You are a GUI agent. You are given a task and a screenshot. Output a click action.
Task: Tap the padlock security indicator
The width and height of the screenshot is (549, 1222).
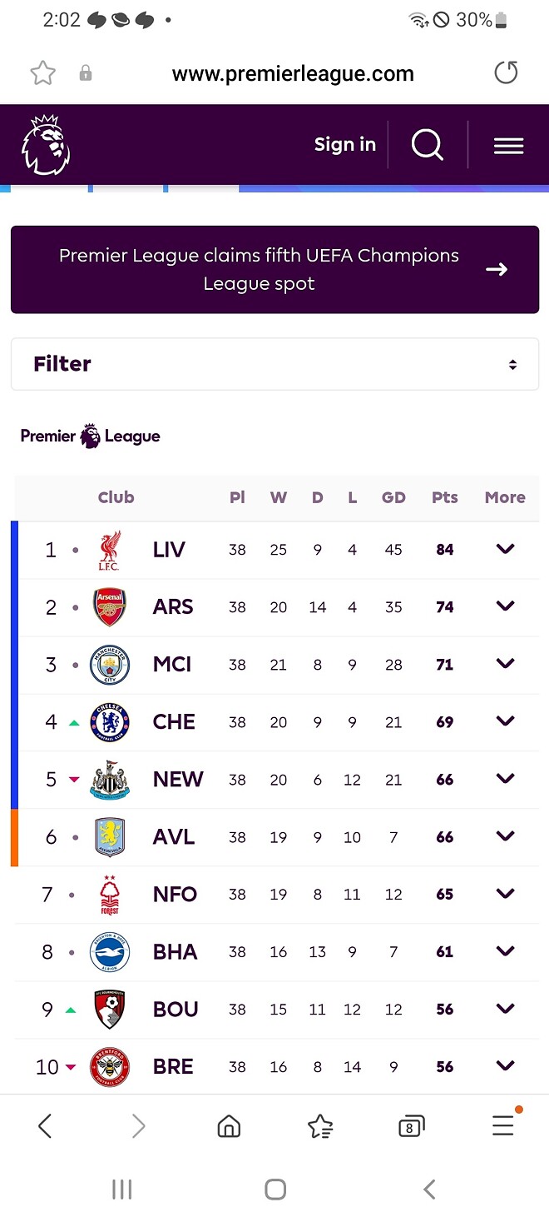(x=85, y=72)
